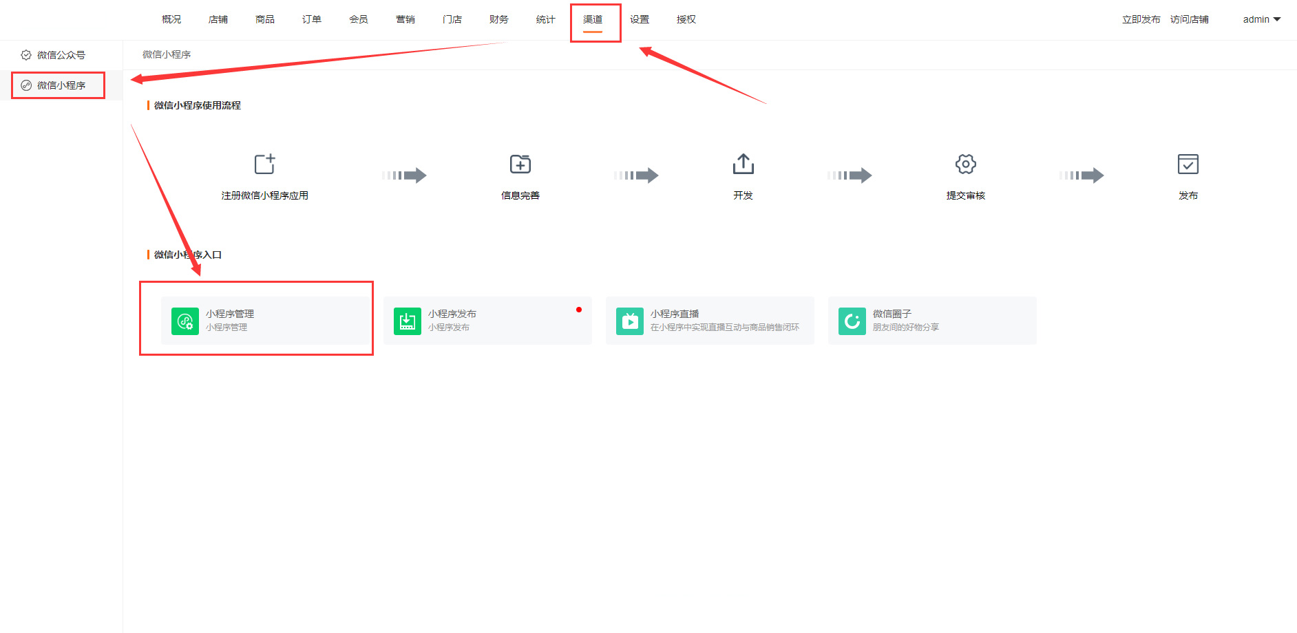Image resolution: width=1297 pixels, height=633 pixels.
Task: Go to the 店铺 menu
Action: pos(218,19)
